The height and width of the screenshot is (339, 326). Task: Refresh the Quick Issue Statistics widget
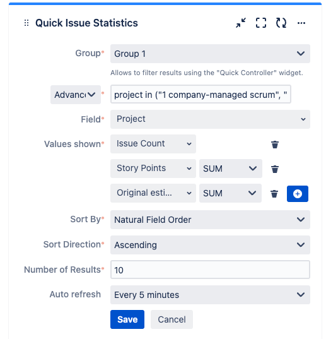click(281, 23)
